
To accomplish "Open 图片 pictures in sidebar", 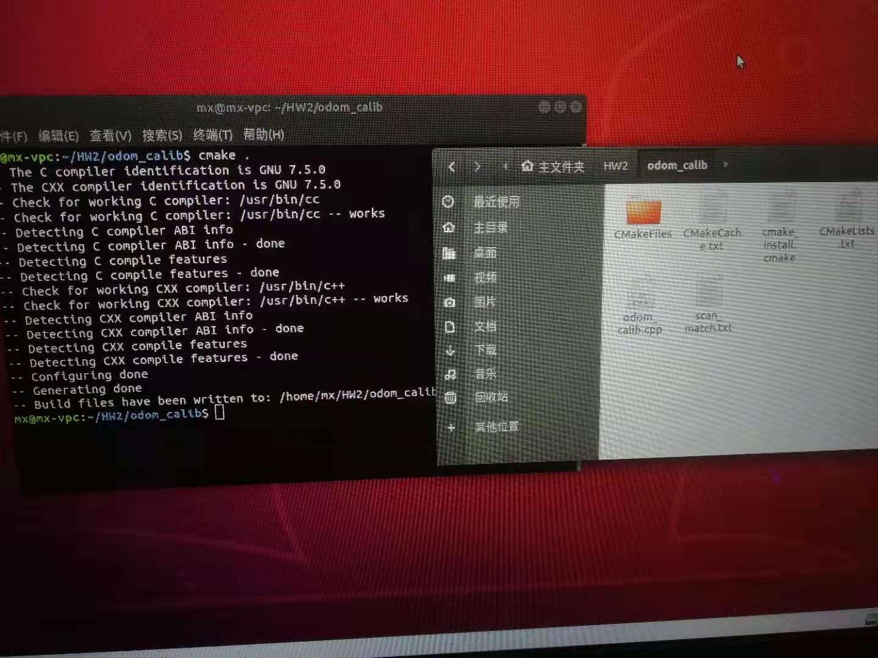I will [485, 302].
